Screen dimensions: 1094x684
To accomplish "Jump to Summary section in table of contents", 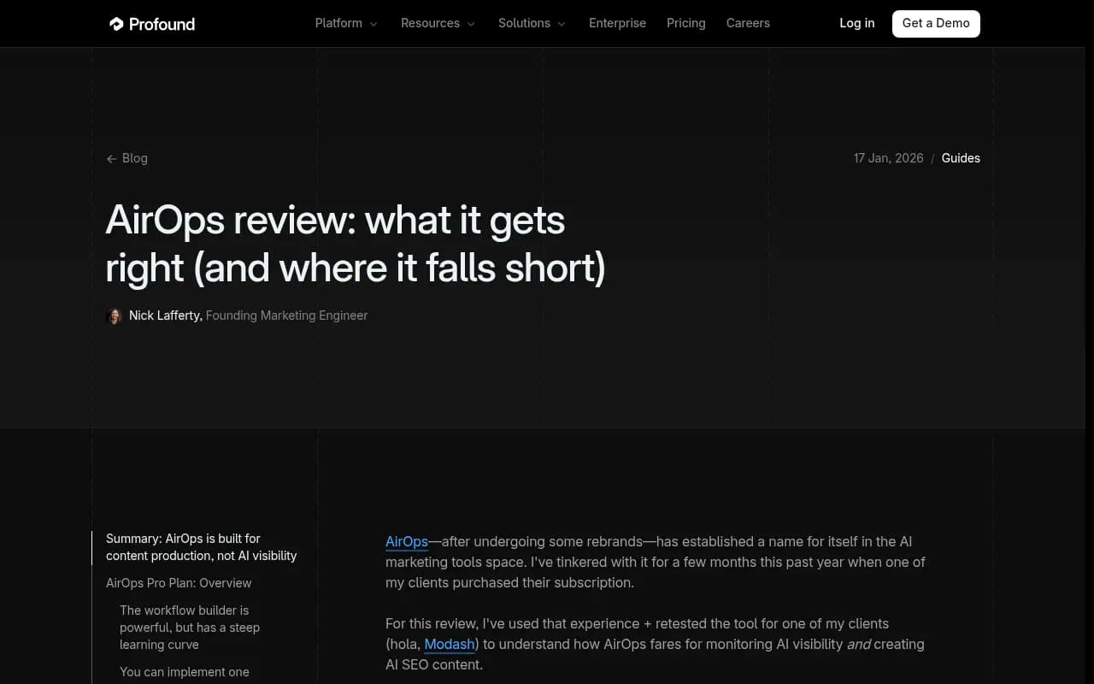I will coord(202,547).
